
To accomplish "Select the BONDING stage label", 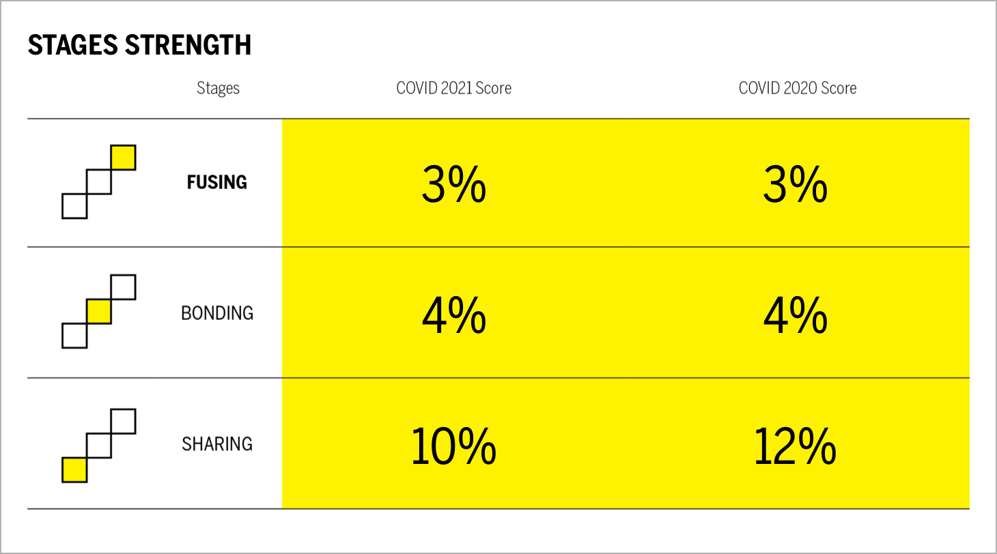I will click(x=217, y=313).
